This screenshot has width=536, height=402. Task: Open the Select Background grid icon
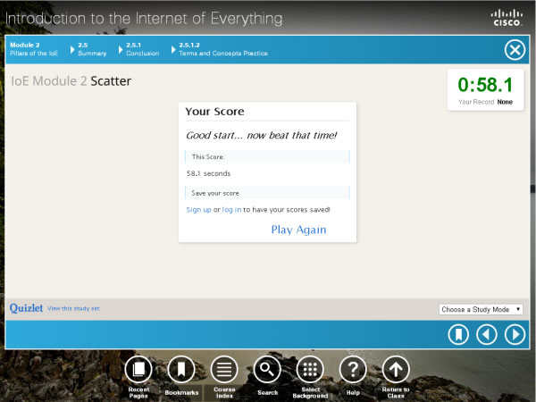click(310, 369)
